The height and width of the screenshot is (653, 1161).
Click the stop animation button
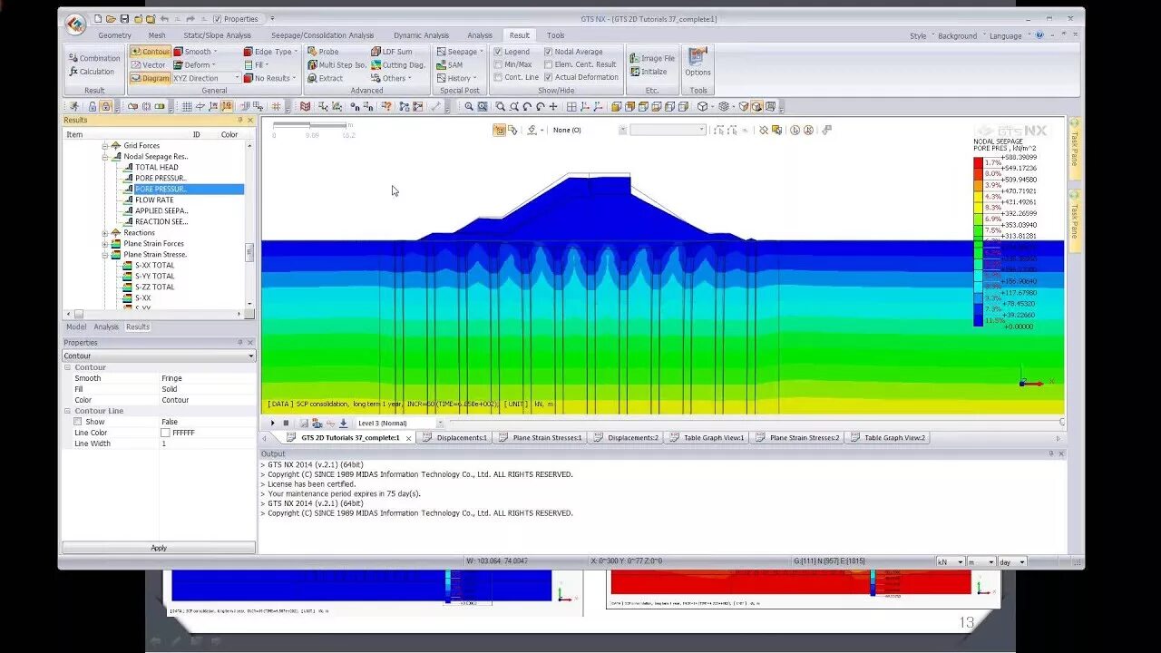tap(286, 424)
